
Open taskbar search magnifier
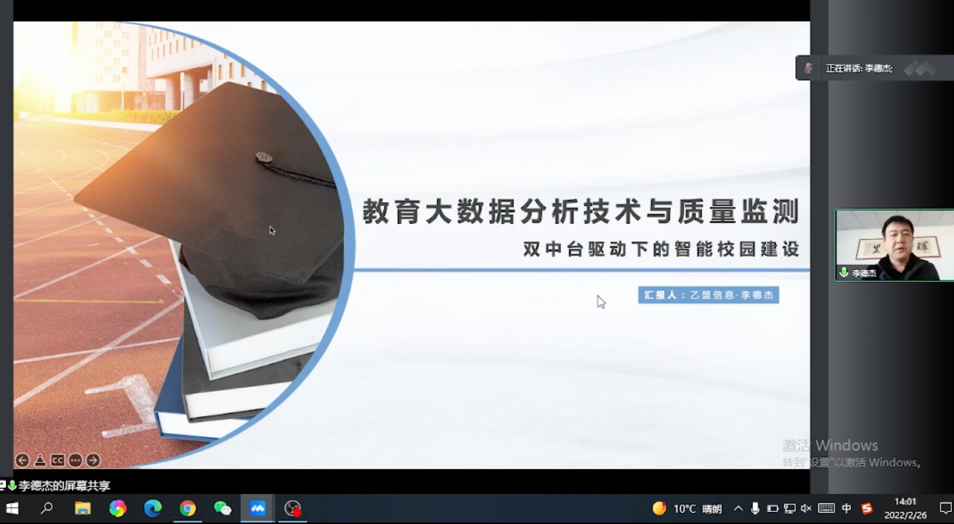pos(47,509)
